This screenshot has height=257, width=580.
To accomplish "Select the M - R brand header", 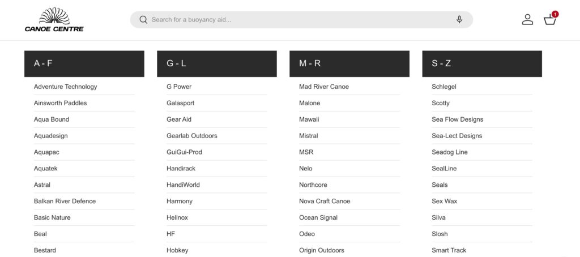I will point(349,63).
